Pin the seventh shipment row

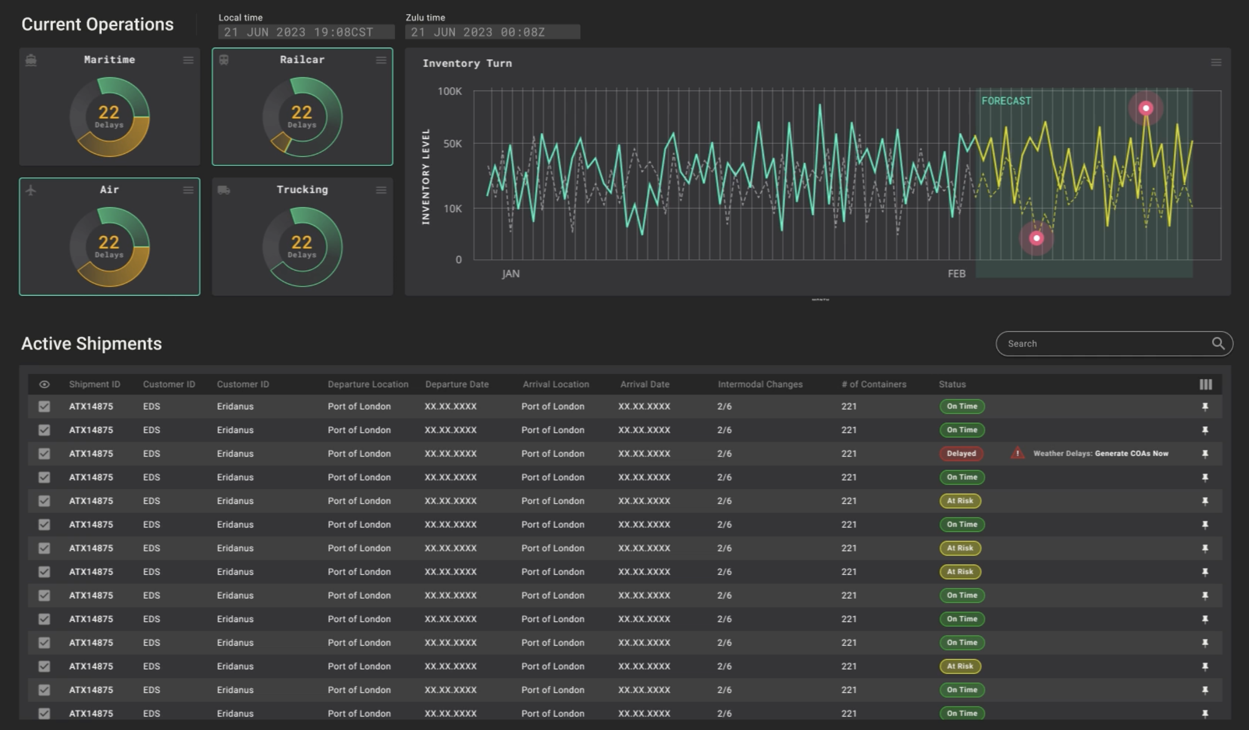[1206, 548]
